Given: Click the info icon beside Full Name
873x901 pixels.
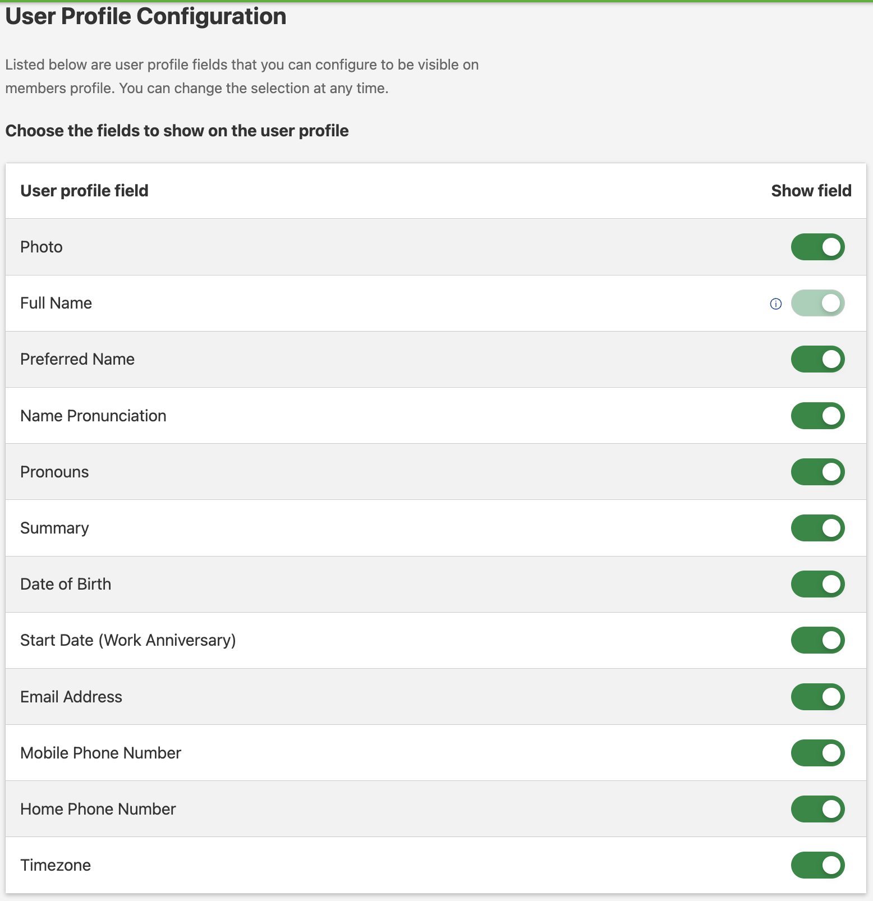Looking at the screenshot, I should click(x=776, y=305).
